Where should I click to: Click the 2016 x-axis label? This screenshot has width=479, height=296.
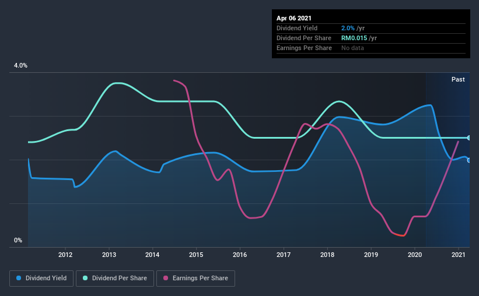(x=240, y=255)
